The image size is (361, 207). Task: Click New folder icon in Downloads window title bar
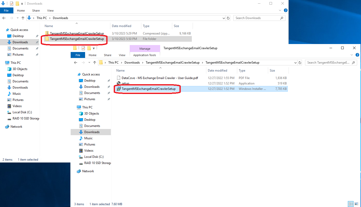pos(17,4)
